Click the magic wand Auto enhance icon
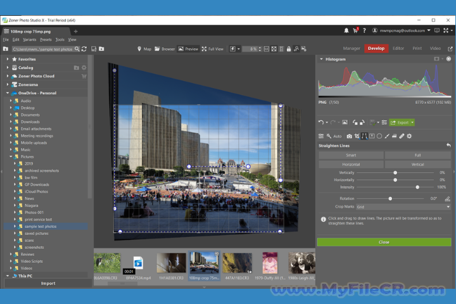 tap(329, 136)
